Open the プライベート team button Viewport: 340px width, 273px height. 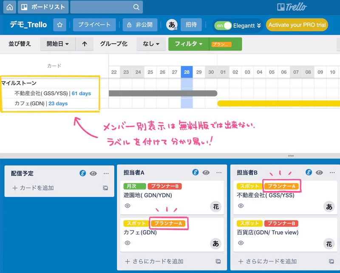pyautogui.click(x=94, y=25)
